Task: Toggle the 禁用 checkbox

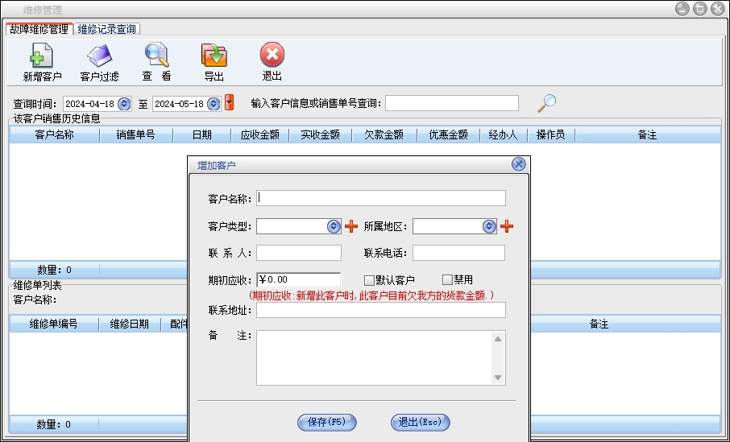Action: click(x=447, y=280)
